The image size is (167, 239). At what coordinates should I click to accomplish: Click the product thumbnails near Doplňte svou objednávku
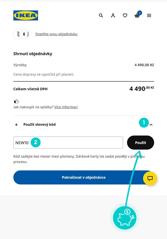click(x=22, y=34)
